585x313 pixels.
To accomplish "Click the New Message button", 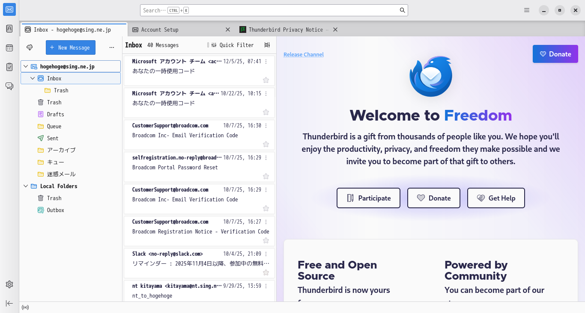I will [71, 47].
